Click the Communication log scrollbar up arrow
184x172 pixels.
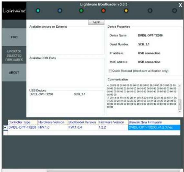coord(179,86)
